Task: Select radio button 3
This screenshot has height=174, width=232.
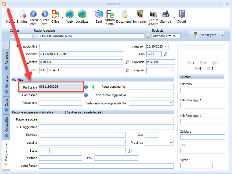Action: point(214,63)
